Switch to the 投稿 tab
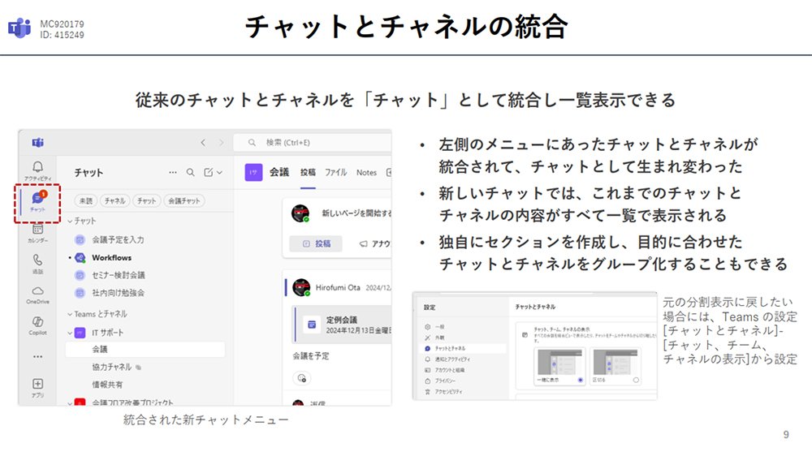 308,172
